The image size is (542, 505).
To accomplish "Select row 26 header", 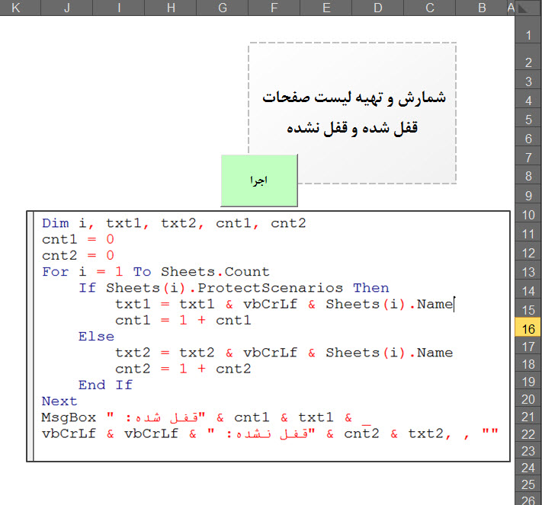I will click(x=528, y=500).
